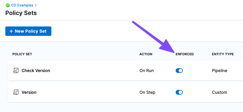243x112 pixels.
Task: Sort by the Action column header
Action: 146,54
